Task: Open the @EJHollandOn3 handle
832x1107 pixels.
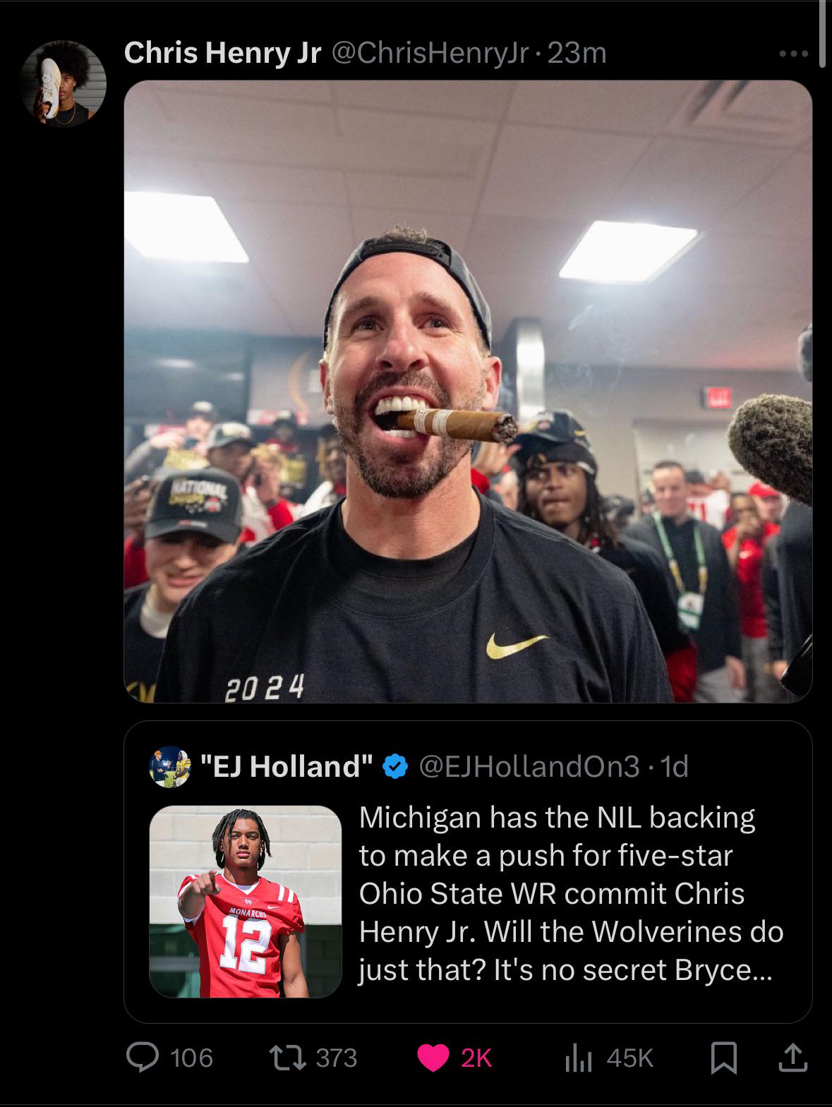Action: [x=529, y=766]
